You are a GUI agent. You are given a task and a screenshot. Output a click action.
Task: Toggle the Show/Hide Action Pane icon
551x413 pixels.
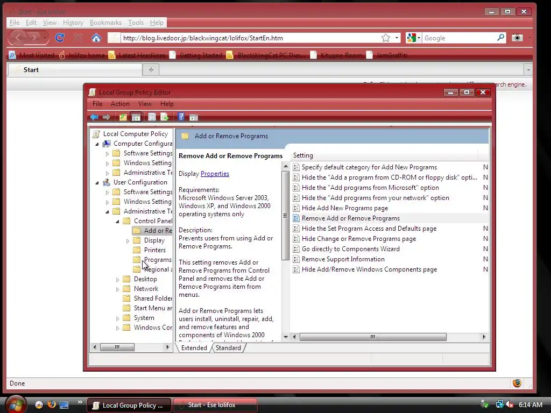[194, 117]
